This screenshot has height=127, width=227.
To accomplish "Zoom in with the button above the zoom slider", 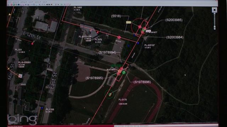I will point(215,13).
